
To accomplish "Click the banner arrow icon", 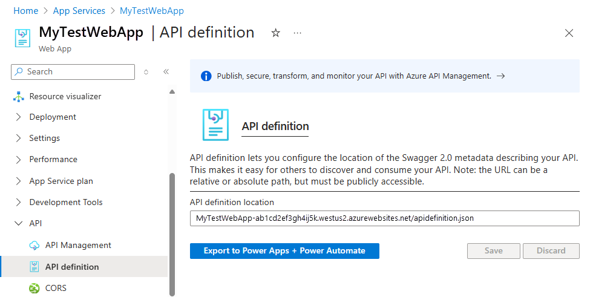I will pos(501,76).
